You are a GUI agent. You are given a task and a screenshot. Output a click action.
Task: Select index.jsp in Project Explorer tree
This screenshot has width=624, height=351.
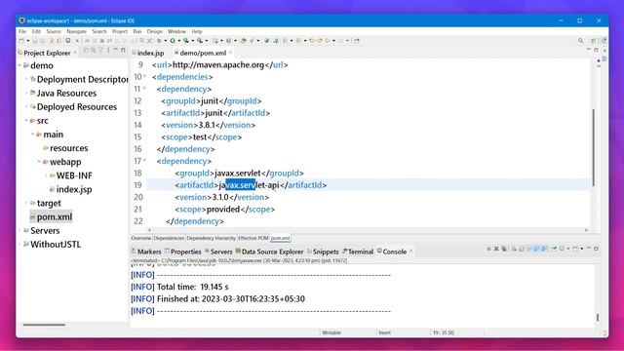71,189
